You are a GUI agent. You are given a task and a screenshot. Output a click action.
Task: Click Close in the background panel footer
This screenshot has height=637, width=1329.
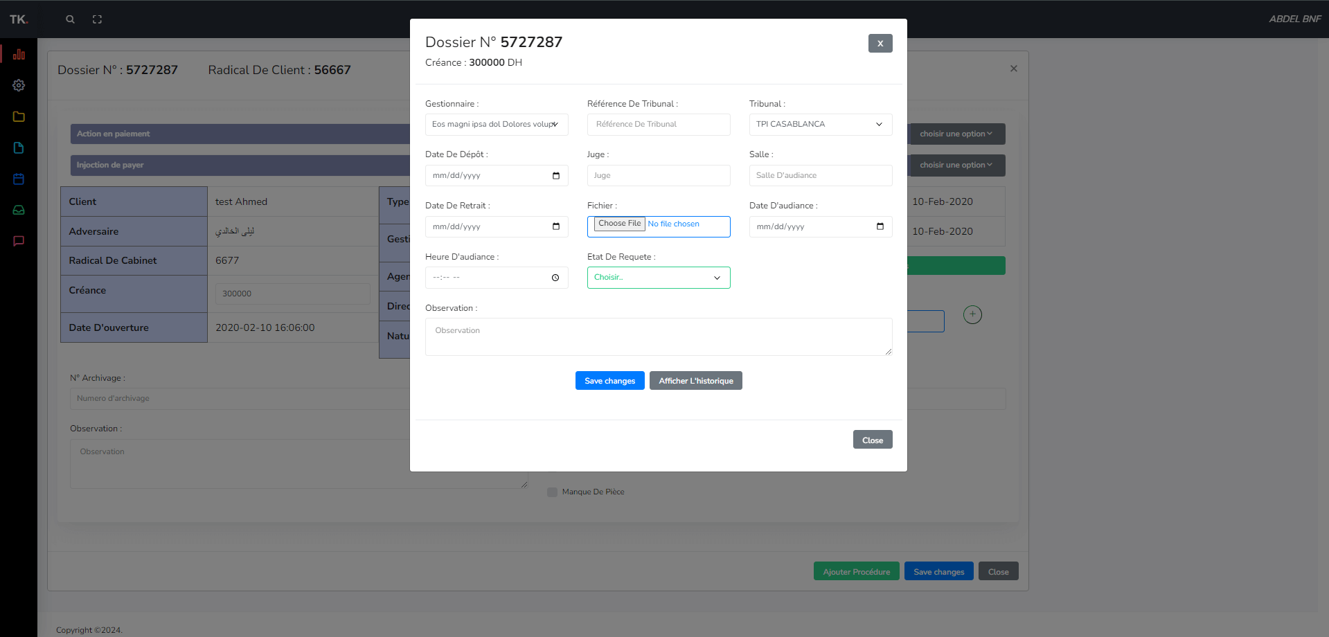(x=999, y=571)
